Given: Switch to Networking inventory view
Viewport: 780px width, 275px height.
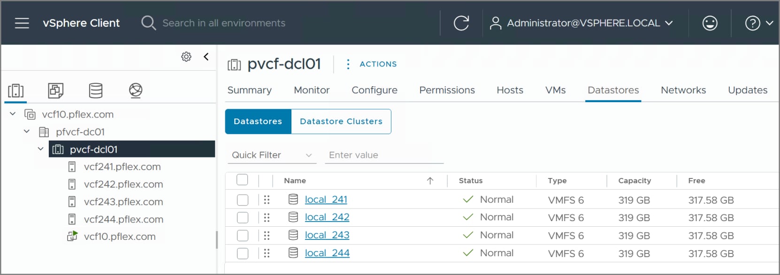Looking at the screenshot, I should [136, 90].
